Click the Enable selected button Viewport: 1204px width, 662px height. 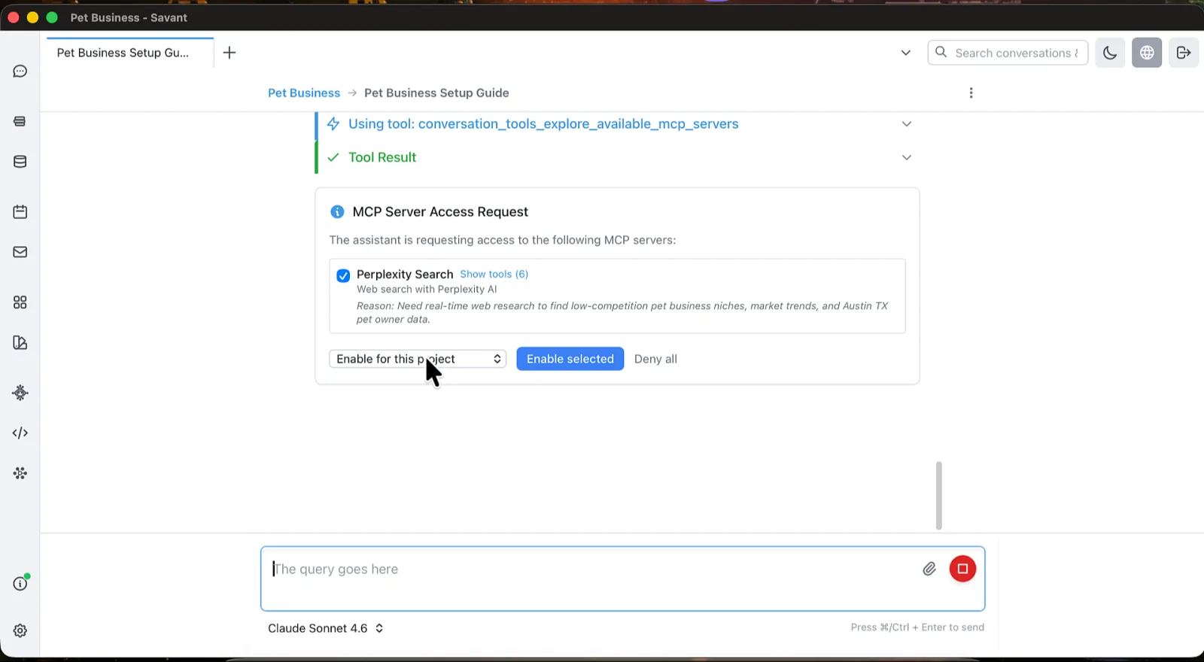pos(570,359)
